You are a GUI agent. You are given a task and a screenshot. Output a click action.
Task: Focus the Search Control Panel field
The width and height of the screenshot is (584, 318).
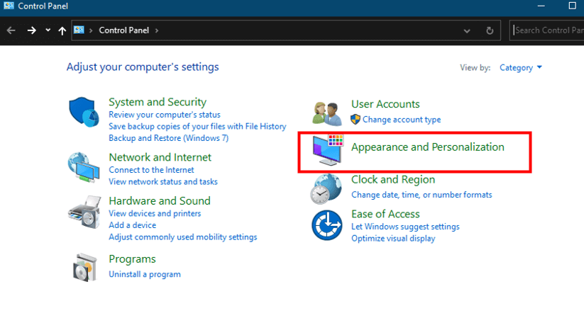(546, 30)
